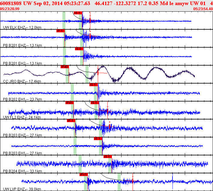The height and width of the screenshot is (191, 213).
Task: Click the start time 05:23:20.99
Action: pos(10,9)
